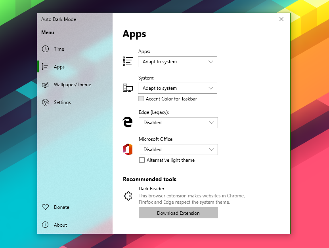Viewport: 329px width, 248px height.
Task: Click the list icon next to Apps dropdown
Action: point(128,61)
